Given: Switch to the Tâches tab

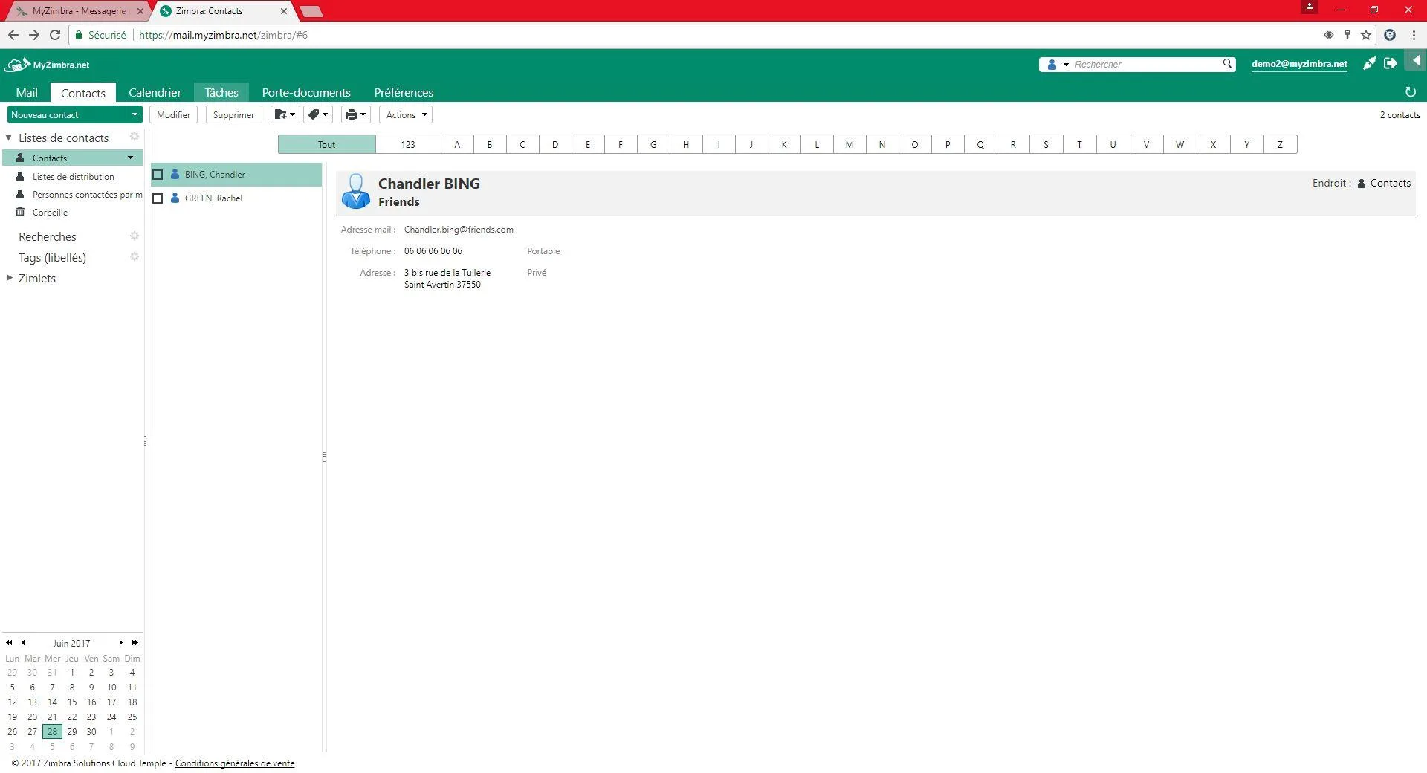Looking at the screenshot, I should (221, 92).
